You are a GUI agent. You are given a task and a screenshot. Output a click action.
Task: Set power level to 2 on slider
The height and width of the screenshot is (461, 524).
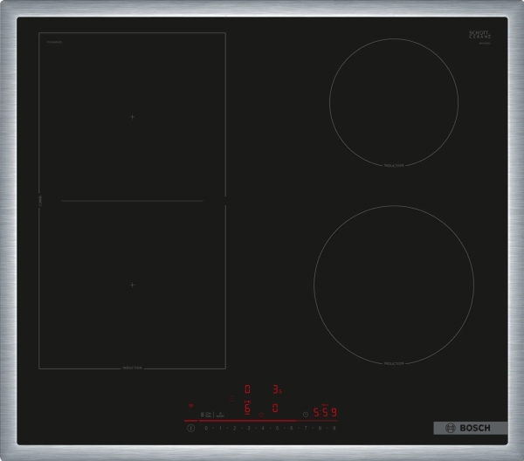pyautogui.click(x=235, y=429)
